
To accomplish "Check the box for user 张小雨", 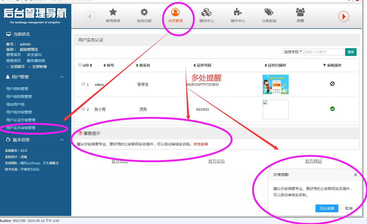I will pyautogui.click(x=83, y=109).
